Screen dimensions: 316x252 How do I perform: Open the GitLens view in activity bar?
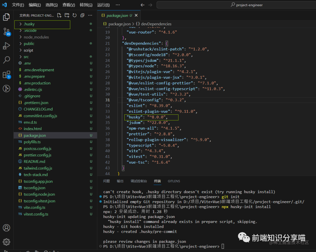6,88
